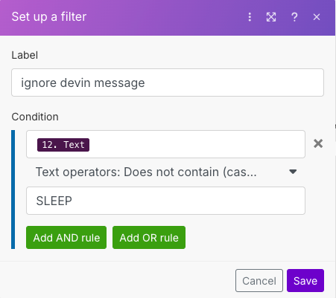Click the ignore devin message label field
The width and height of the screenshot is (336, 298).
[168, 82]
